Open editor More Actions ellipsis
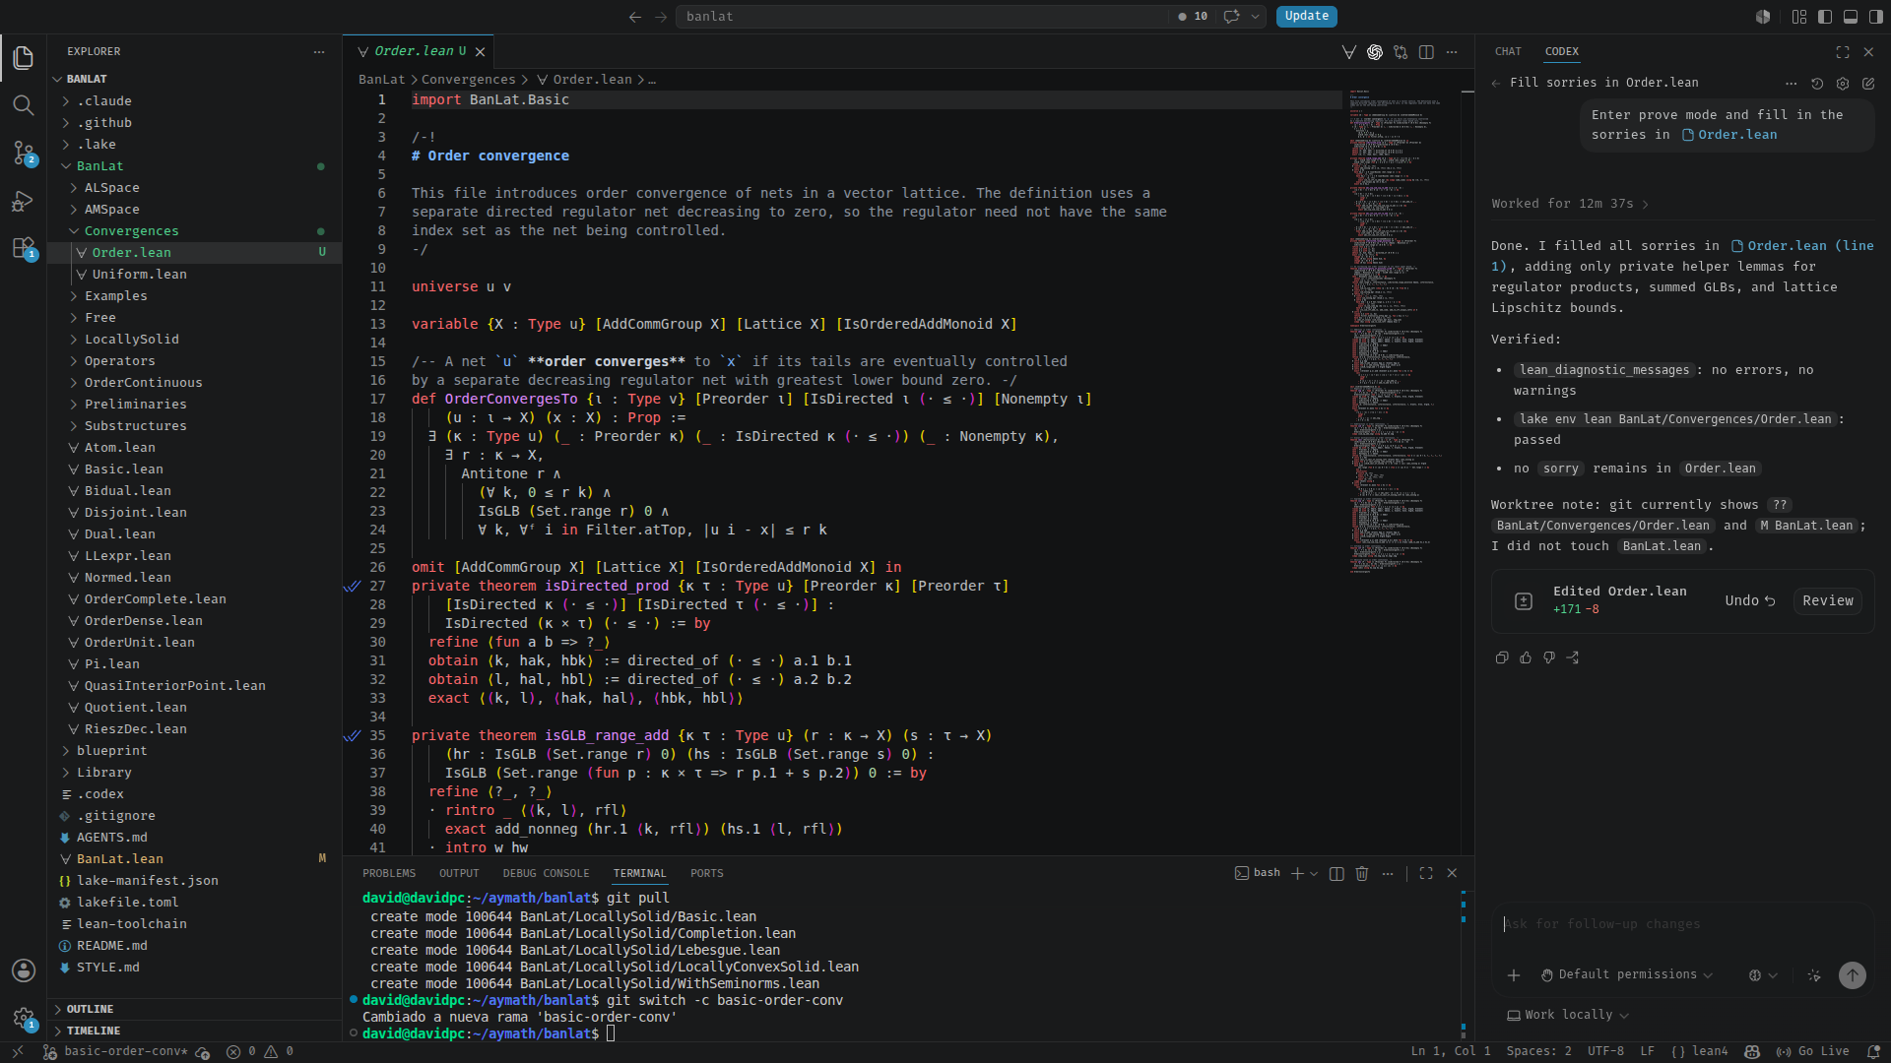 [1452, 52]
